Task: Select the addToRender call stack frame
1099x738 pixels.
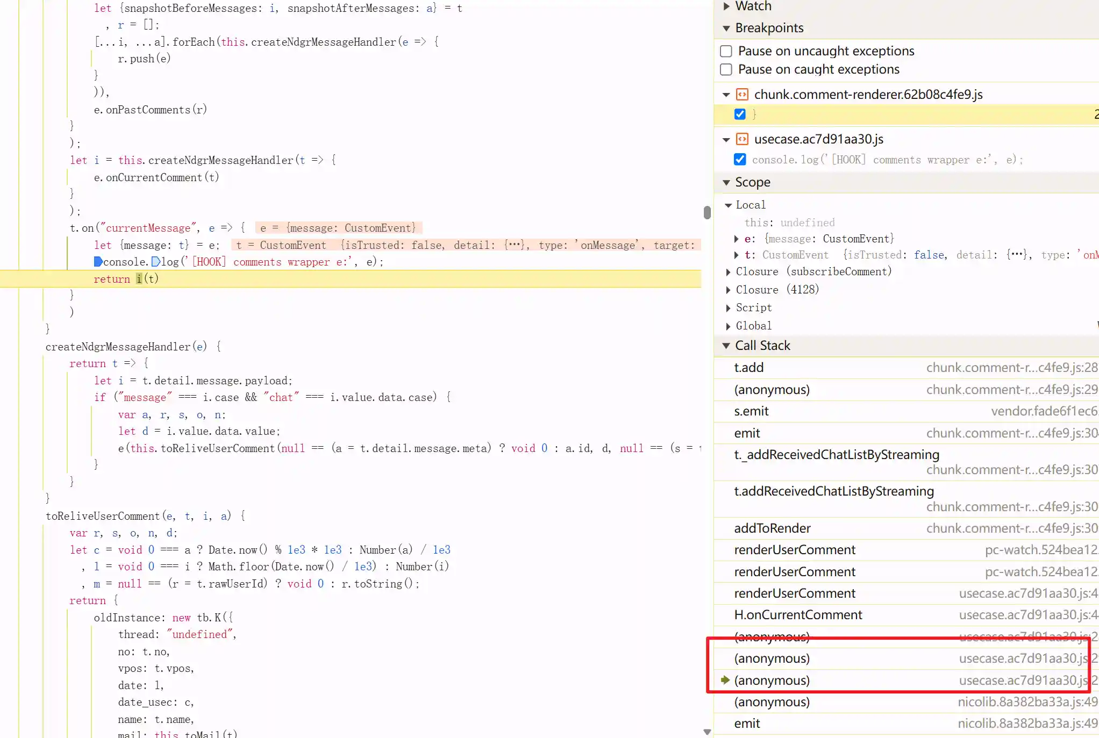Action: pos(772,528)
